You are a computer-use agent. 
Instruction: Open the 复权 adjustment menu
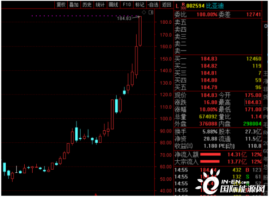(x=61, y=5)
